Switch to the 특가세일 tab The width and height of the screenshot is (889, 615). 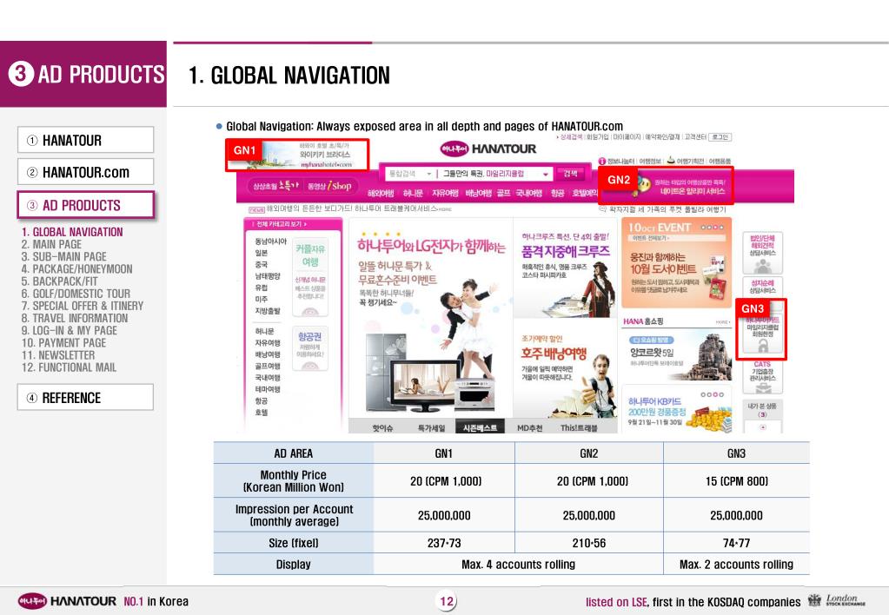click(431, 427)
